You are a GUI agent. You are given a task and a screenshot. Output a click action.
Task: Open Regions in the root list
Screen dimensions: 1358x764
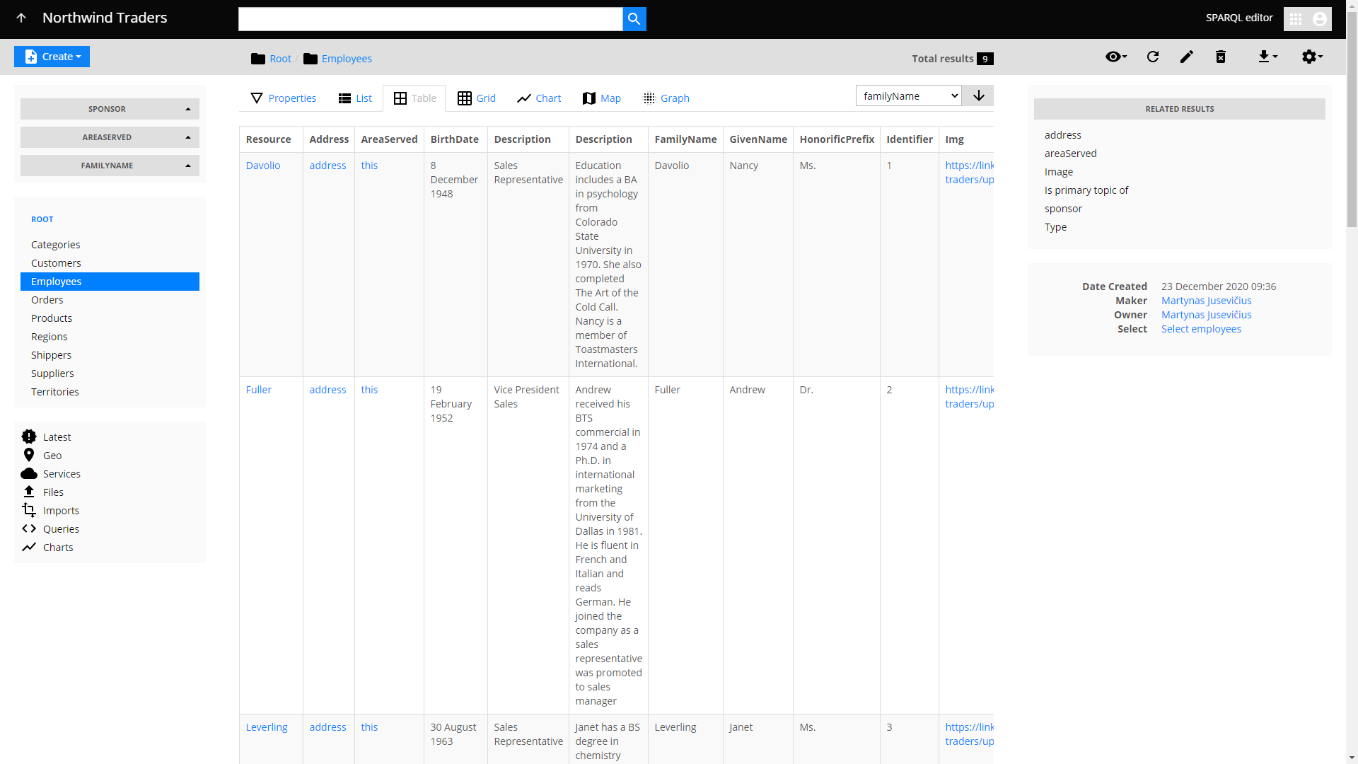[110, 337]
